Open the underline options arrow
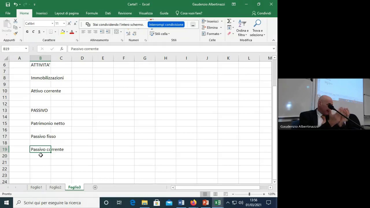 point(44,32)
